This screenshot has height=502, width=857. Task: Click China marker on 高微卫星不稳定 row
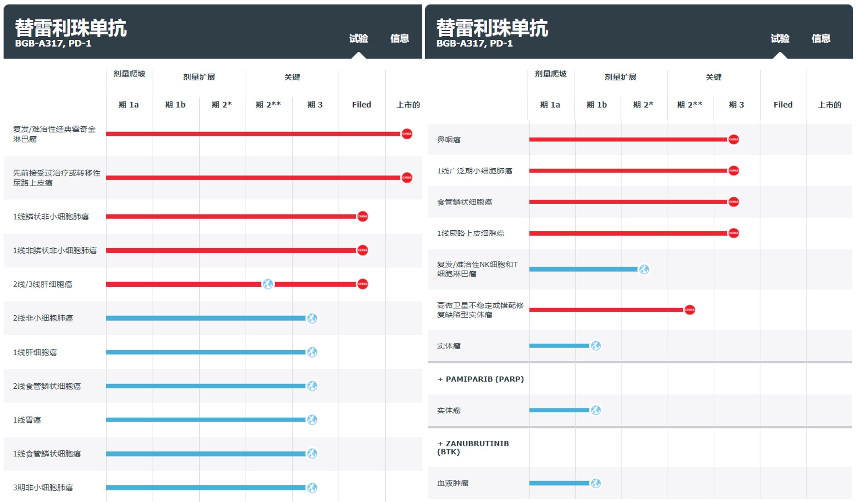[x=689, y=310]
